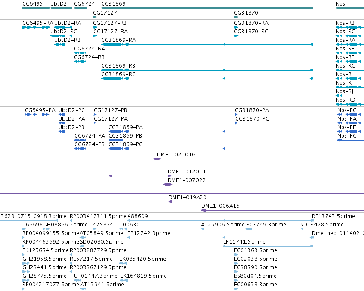Click the UbcD2-PA protein label

click(x=72, y=119)
